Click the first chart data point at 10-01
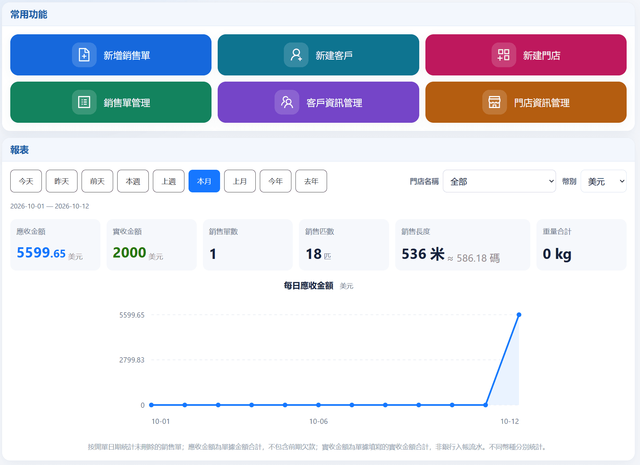Screen dimensions: 640x465 (x=152, y=405)
